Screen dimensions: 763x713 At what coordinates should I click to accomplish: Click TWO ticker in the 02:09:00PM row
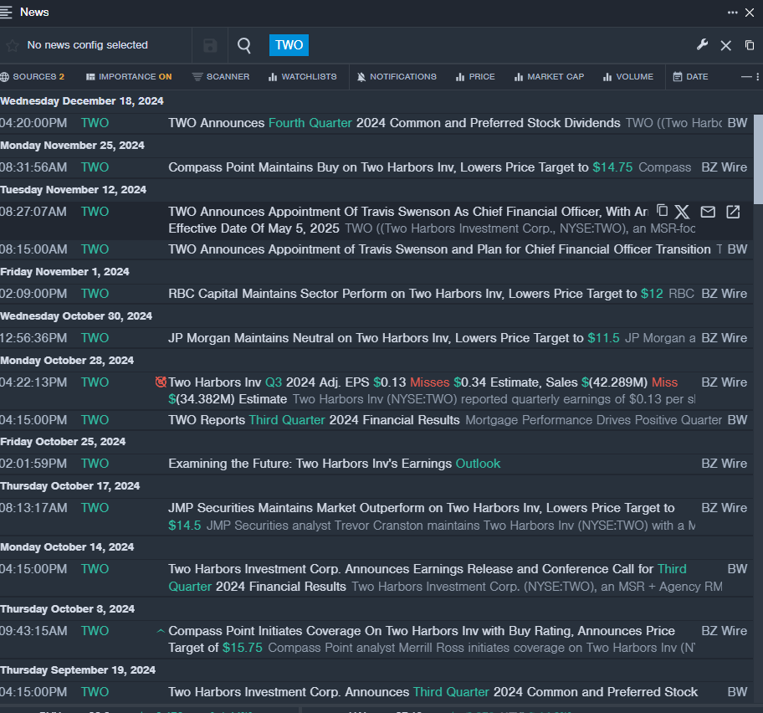pos(95,294)
